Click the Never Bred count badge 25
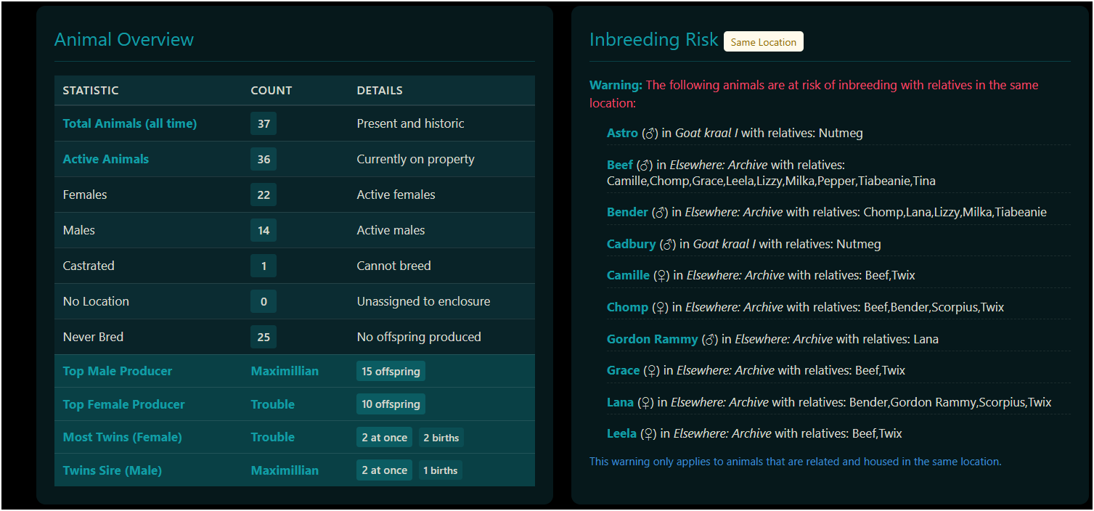 coord(263,338)
